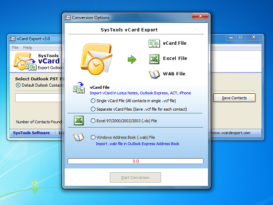Click the large Outlook envelope icon in dialog
Image resolution: width=273 pixels, height=205 pixels.
click(x=97, y=59)
